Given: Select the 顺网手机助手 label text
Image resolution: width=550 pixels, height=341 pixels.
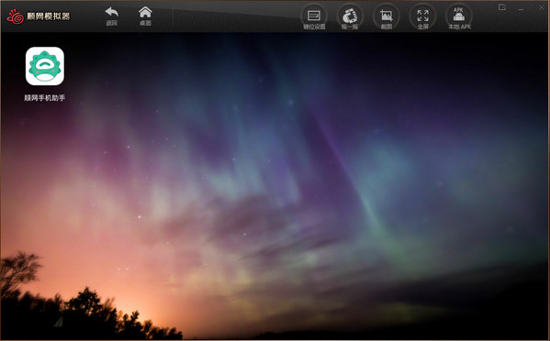Looking at the screenshot, I should [x=45, y=98].
